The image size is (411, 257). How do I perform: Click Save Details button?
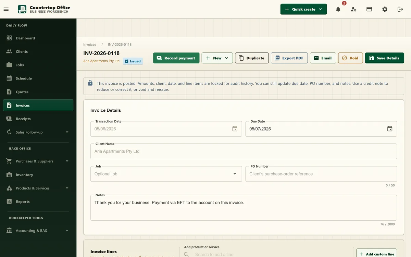[x=385, y=58]
